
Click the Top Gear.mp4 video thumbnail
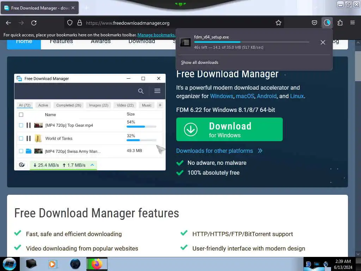click(x=38, y=125)
